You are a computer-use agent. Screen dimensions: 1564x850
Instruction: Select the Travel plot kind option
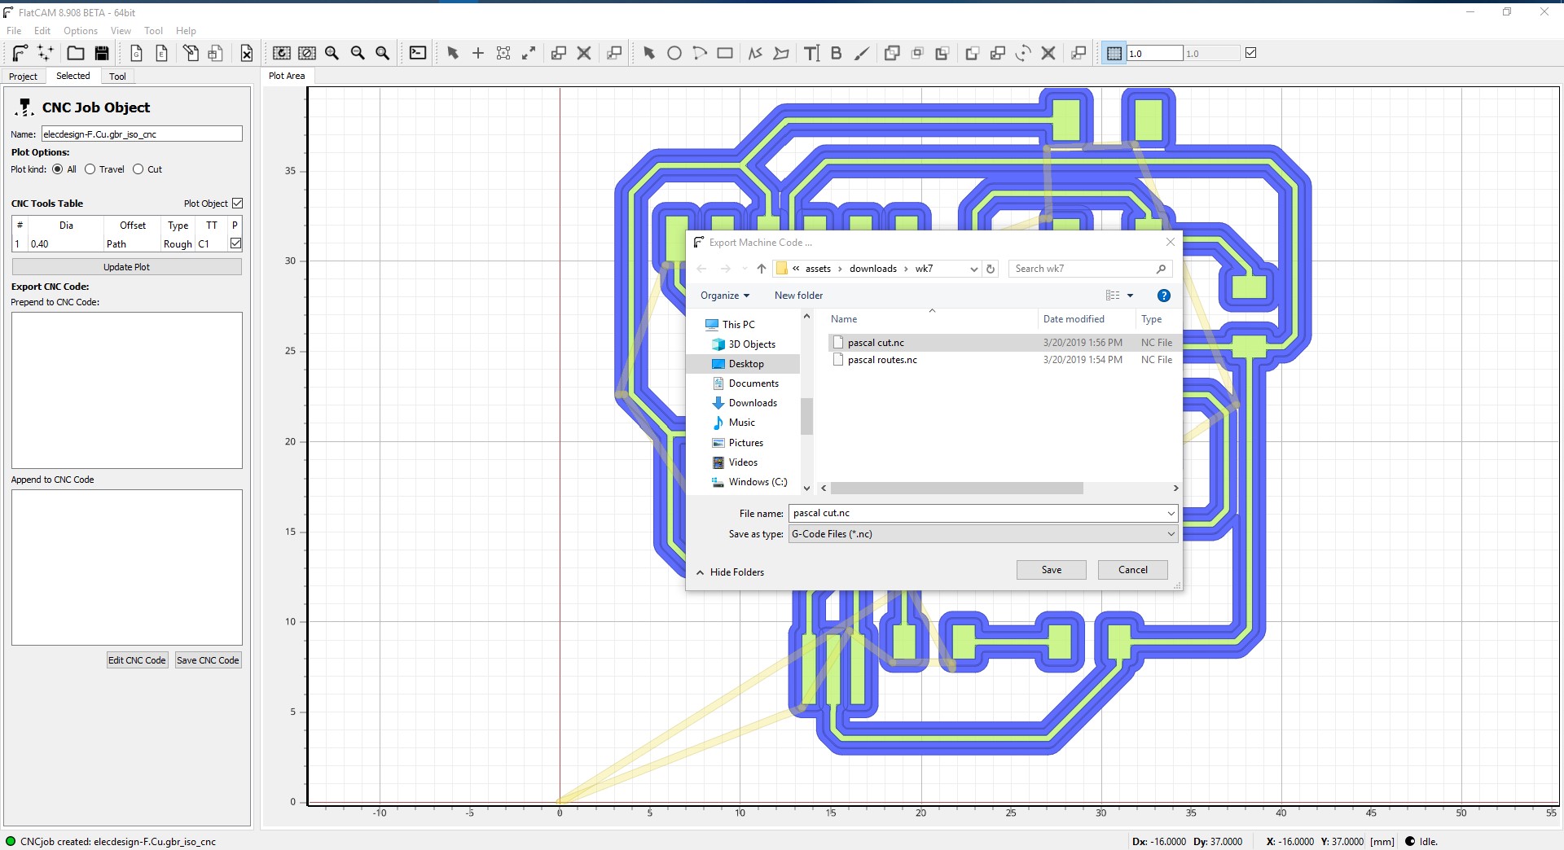(90, 169)
